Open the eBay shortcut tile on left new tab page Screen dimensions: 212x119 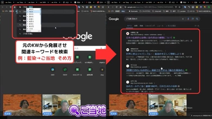coord(102,71)
